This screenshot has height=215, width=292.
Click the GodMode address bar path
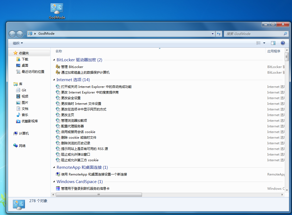click(x=46, y=34)
